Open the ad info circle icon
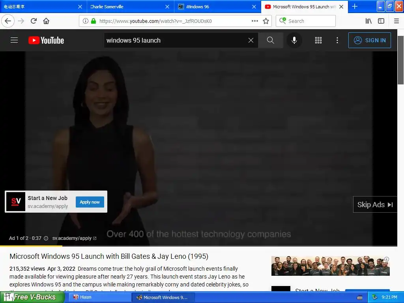 (x=46, y=238)
